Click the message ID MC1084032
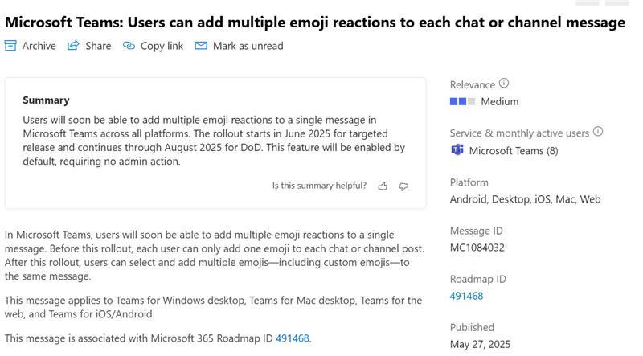The width and height of the screenshot is (643, 356). (477, 248)
